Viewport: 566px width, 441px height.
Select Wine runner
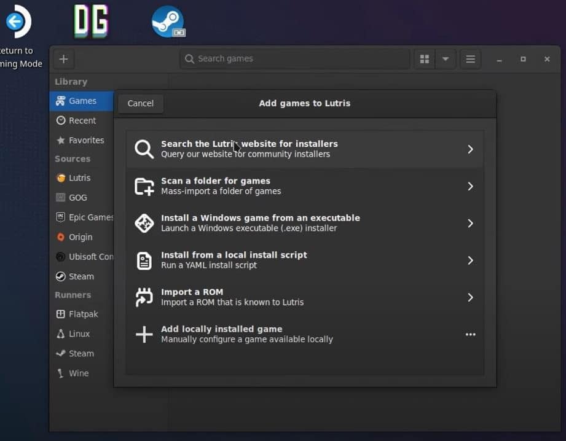click(x=82, y=373)
